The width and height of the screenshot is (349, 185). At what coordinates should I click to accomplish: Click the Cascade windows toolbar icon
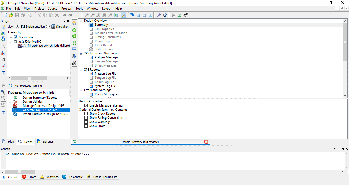click(132, 15)
